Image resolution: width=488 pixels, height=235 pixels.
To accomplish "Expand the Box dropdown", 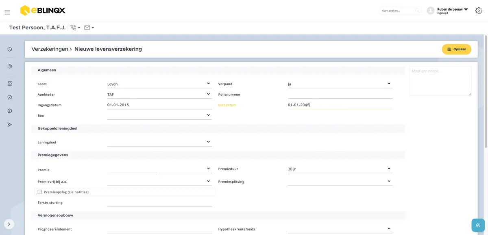I will tap(159, 116).
